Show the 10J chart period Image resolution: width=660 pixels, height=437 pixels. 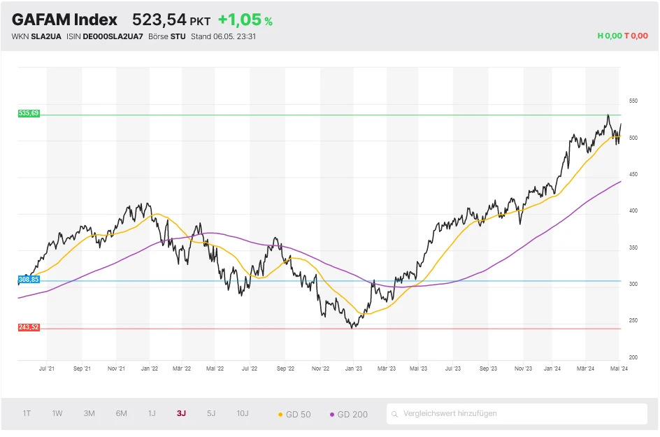click(x=243, y=413)
